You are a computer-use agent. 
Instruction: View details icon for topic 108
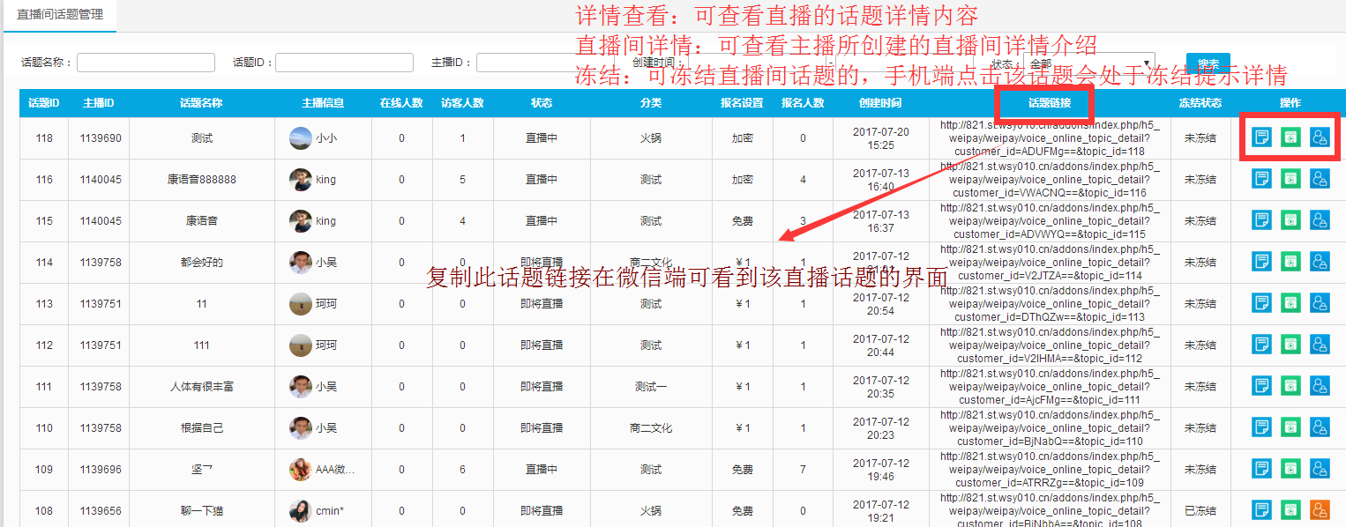[1261, 510]
